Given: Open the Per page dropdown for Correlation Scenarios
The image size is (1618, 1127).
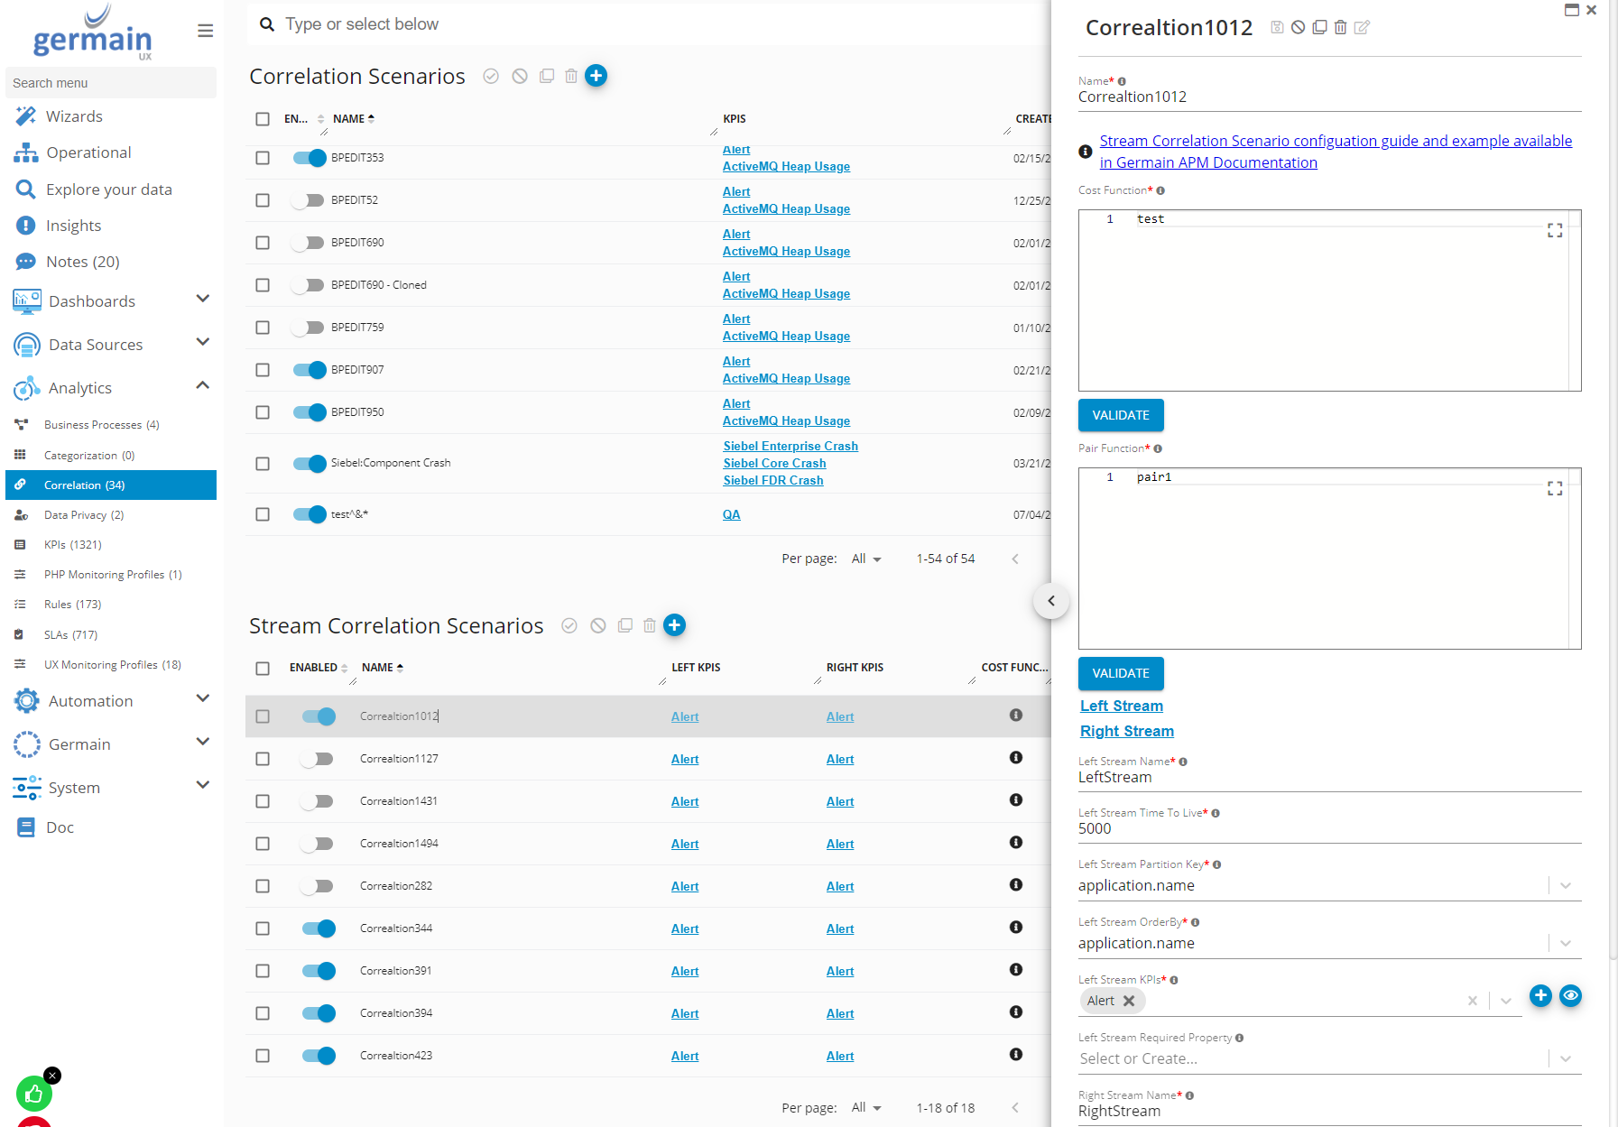Looking at the screenshot, I should pyautogui.click(x=866, y=559).
